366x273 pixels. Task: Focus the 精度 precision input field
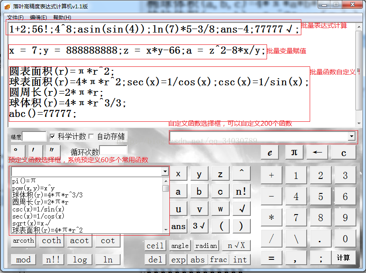34,136
